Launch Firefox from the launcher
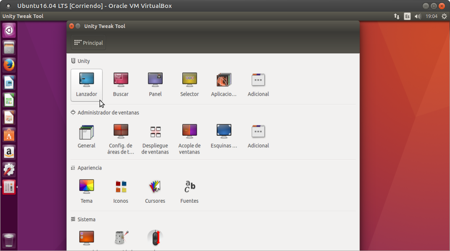Screen dimensions: 450x251 coord(9,65)
